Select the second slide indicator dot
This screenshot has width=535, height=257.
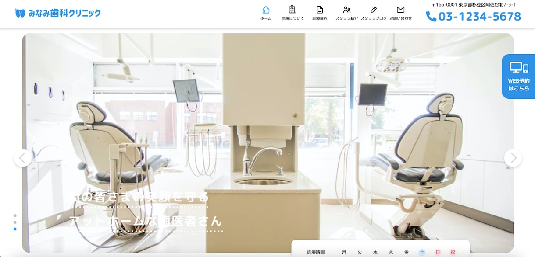pyautogui.click(x=15, y=222)
